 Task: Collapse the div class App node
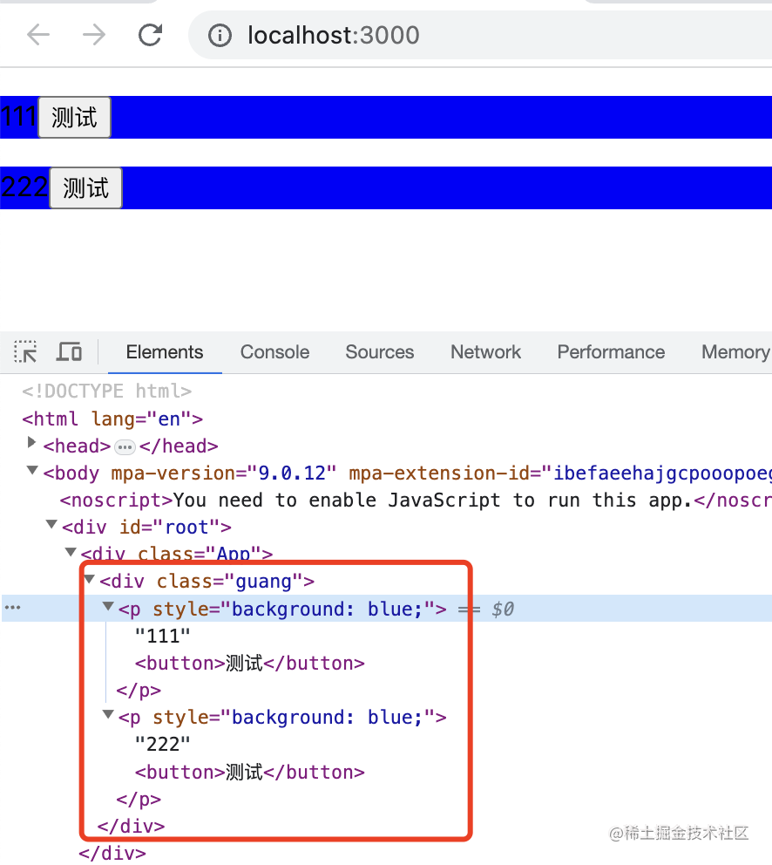71,551
